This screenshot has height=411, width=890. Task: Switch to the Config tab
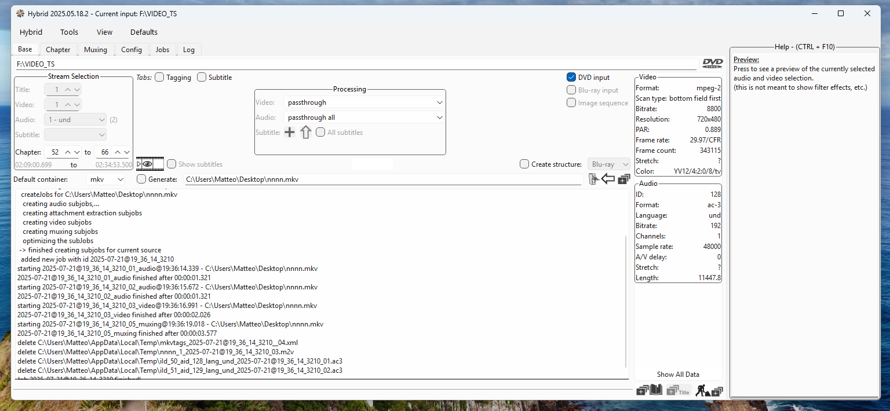pyautogui.click(x=132, y=50)
